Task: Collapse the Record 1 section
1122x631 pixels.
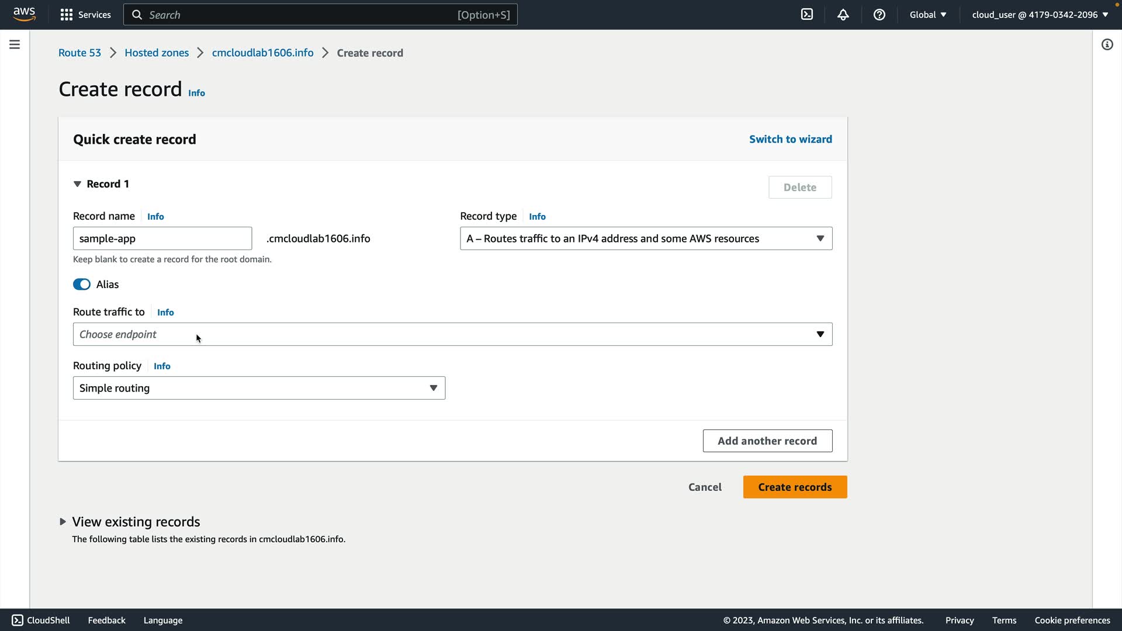Action: 77,184
